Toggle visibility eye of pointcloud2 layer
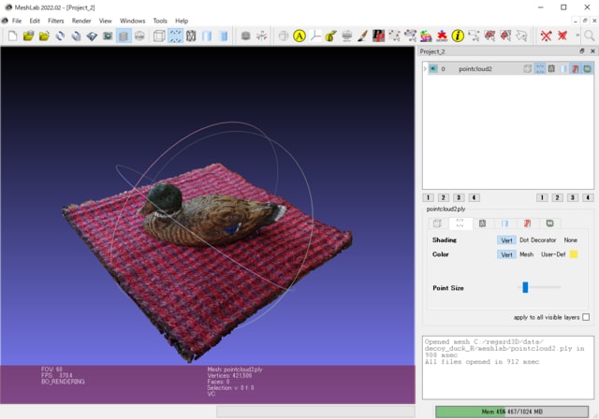This screenshot has width=599, height=419. click(x=431, y=69)
